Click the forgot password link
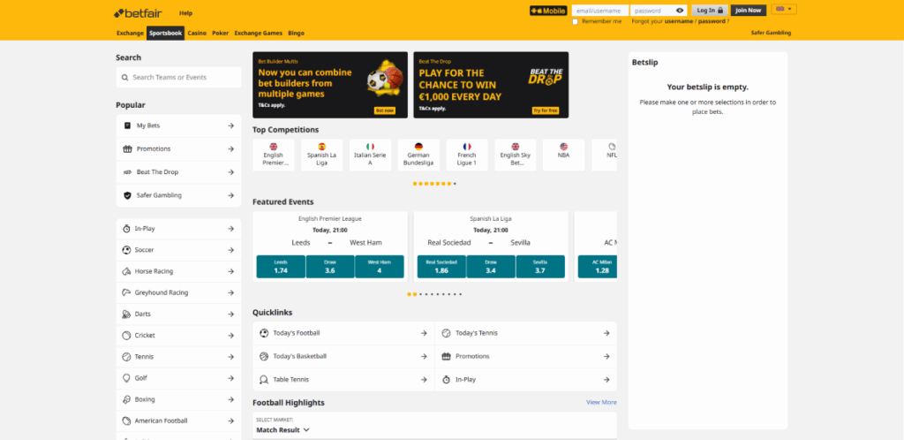The width and height of the screenshot is (904, 440). point(712,21)
